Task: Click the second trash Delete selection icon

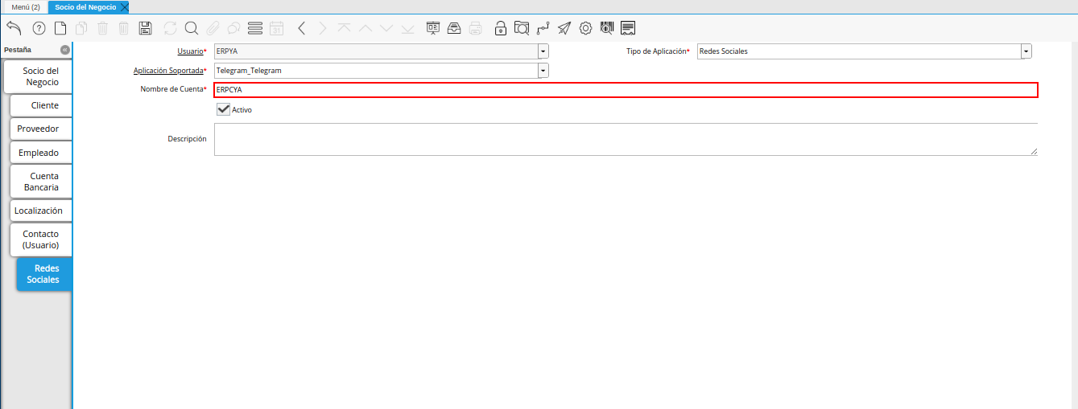Action: [x=124, y=28]
